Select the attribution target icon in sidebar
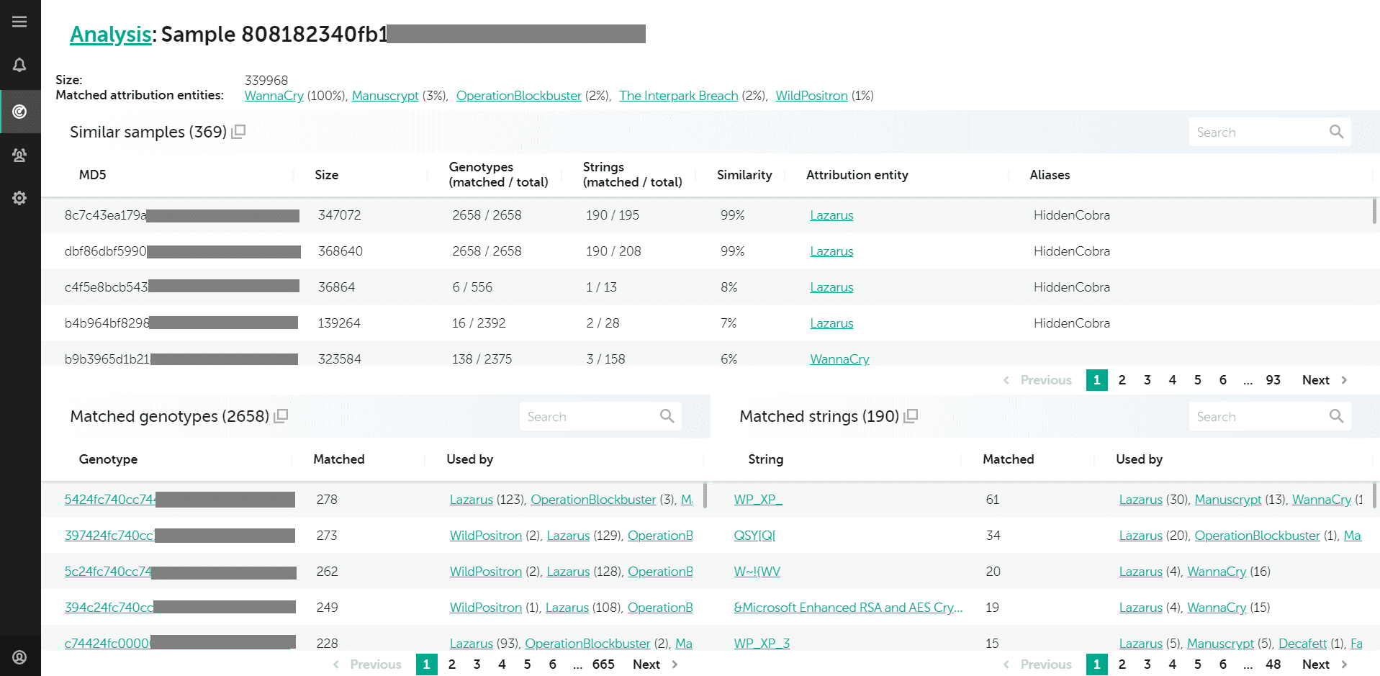This screenshot has height=676, width=1380. click(19, 112)
